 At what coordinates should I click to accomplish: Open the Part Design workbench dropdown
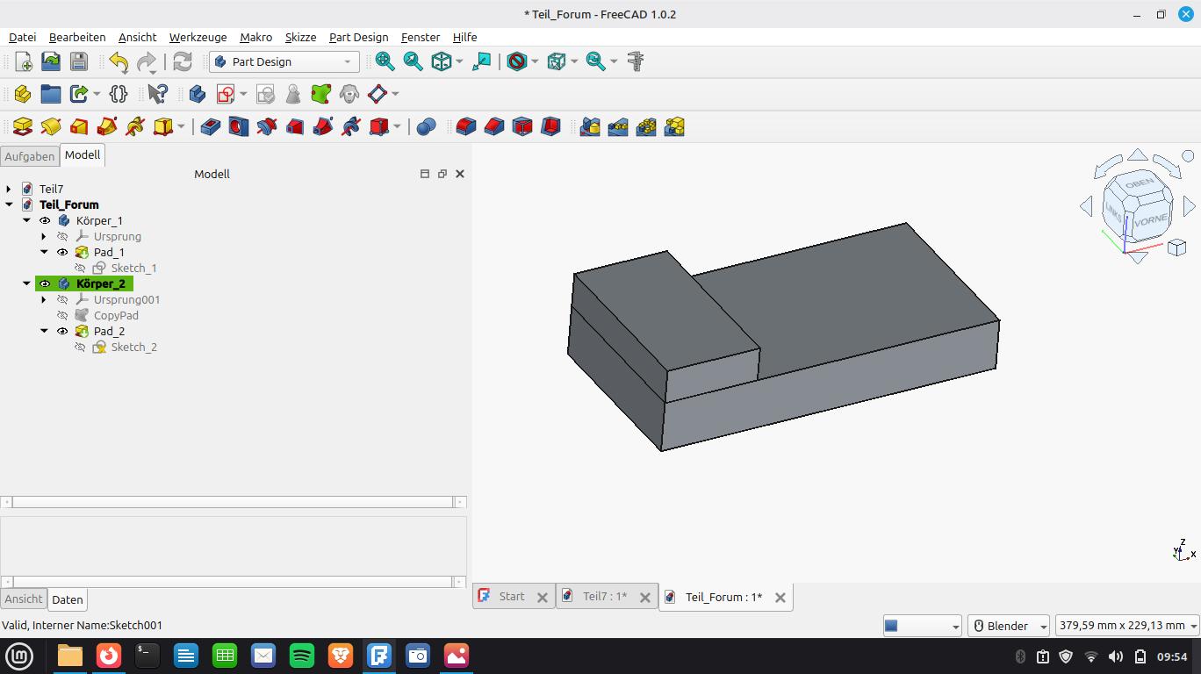pos(284,61)
